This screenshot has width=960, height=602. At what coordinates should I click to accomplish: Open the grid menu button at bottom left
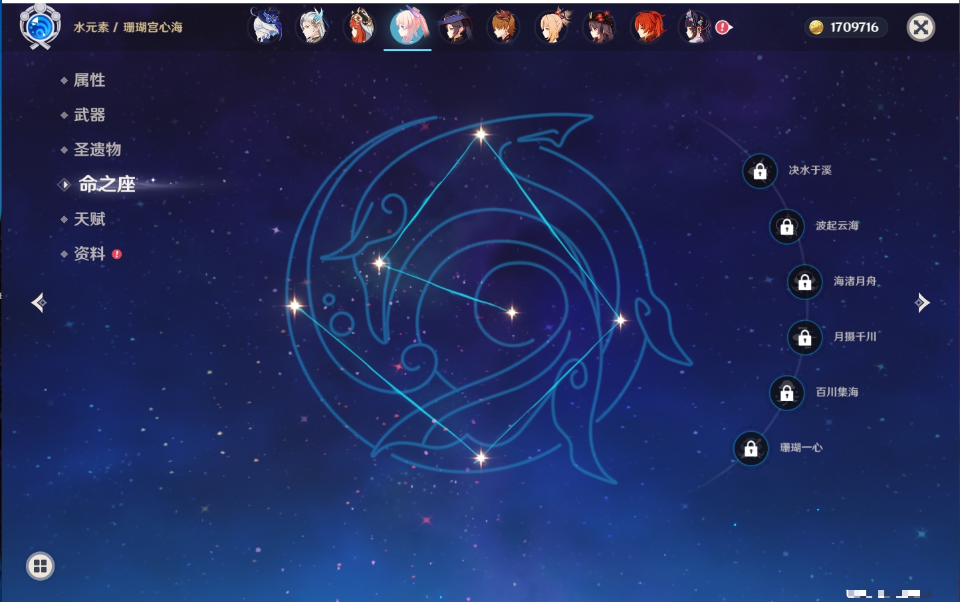point(40,566)
